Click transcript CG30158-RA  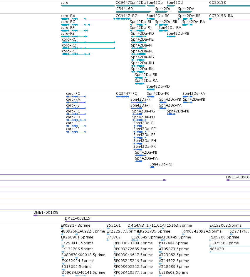coord(221,16)
